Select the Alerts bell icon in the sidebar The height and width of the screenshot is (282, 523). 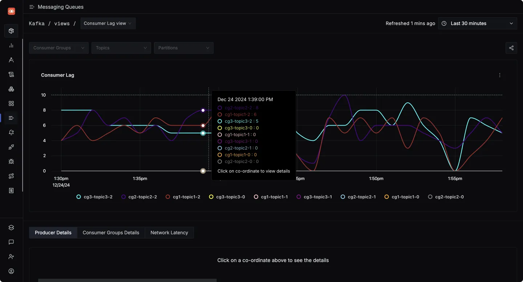point(11,132)
